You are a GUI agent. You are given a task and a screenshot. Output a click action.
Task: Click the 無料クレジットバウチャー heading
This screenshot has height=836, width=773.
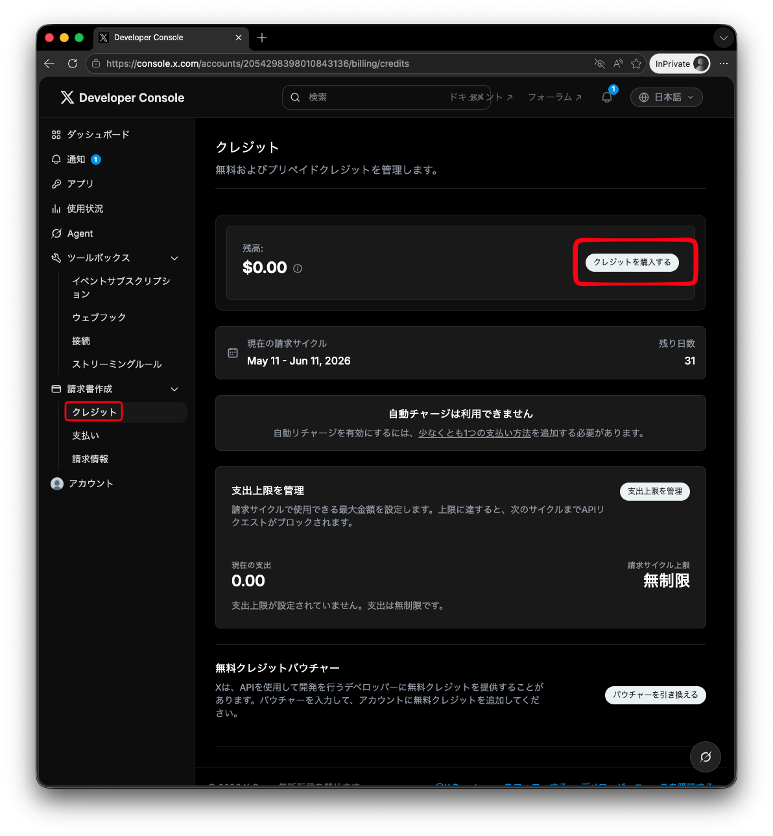[x=278, y=668]
